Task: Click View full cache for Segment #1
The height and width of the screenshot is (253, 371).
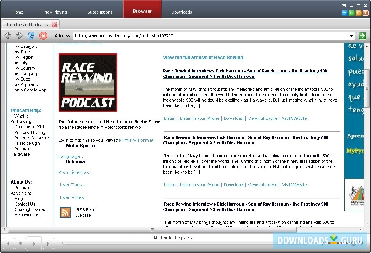Action: 263,118
